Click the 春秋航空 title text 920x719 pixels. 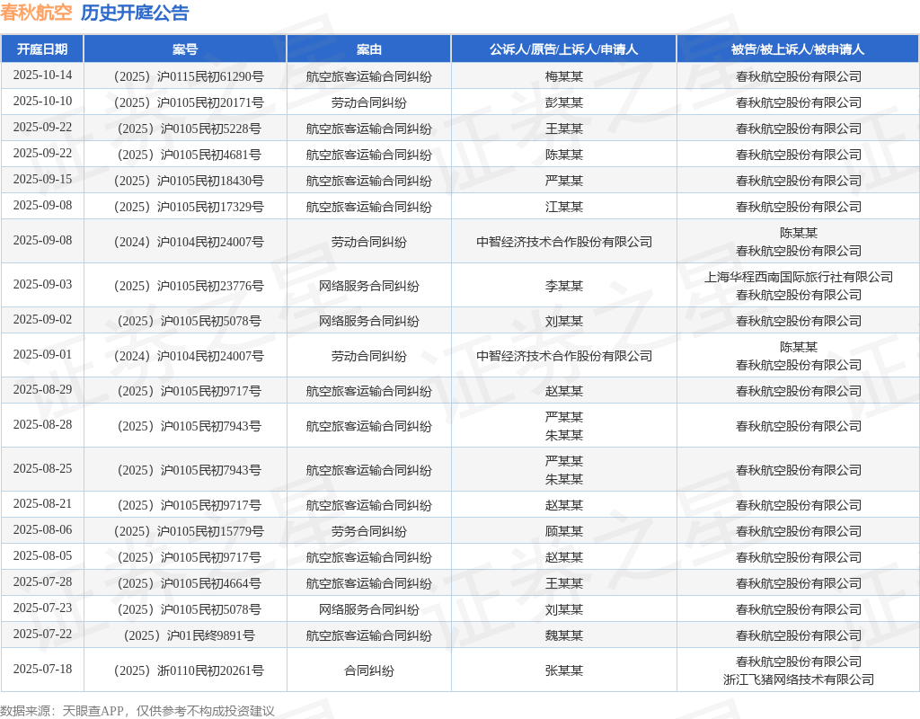click(36, 13)
